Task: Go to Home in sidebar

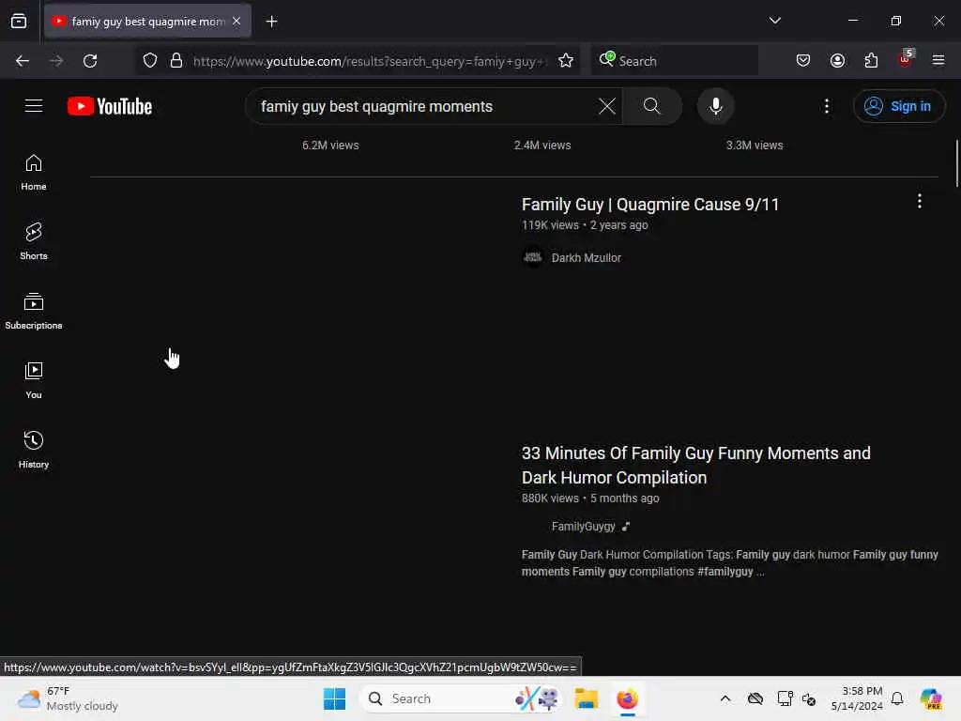Action: [34, 173]
